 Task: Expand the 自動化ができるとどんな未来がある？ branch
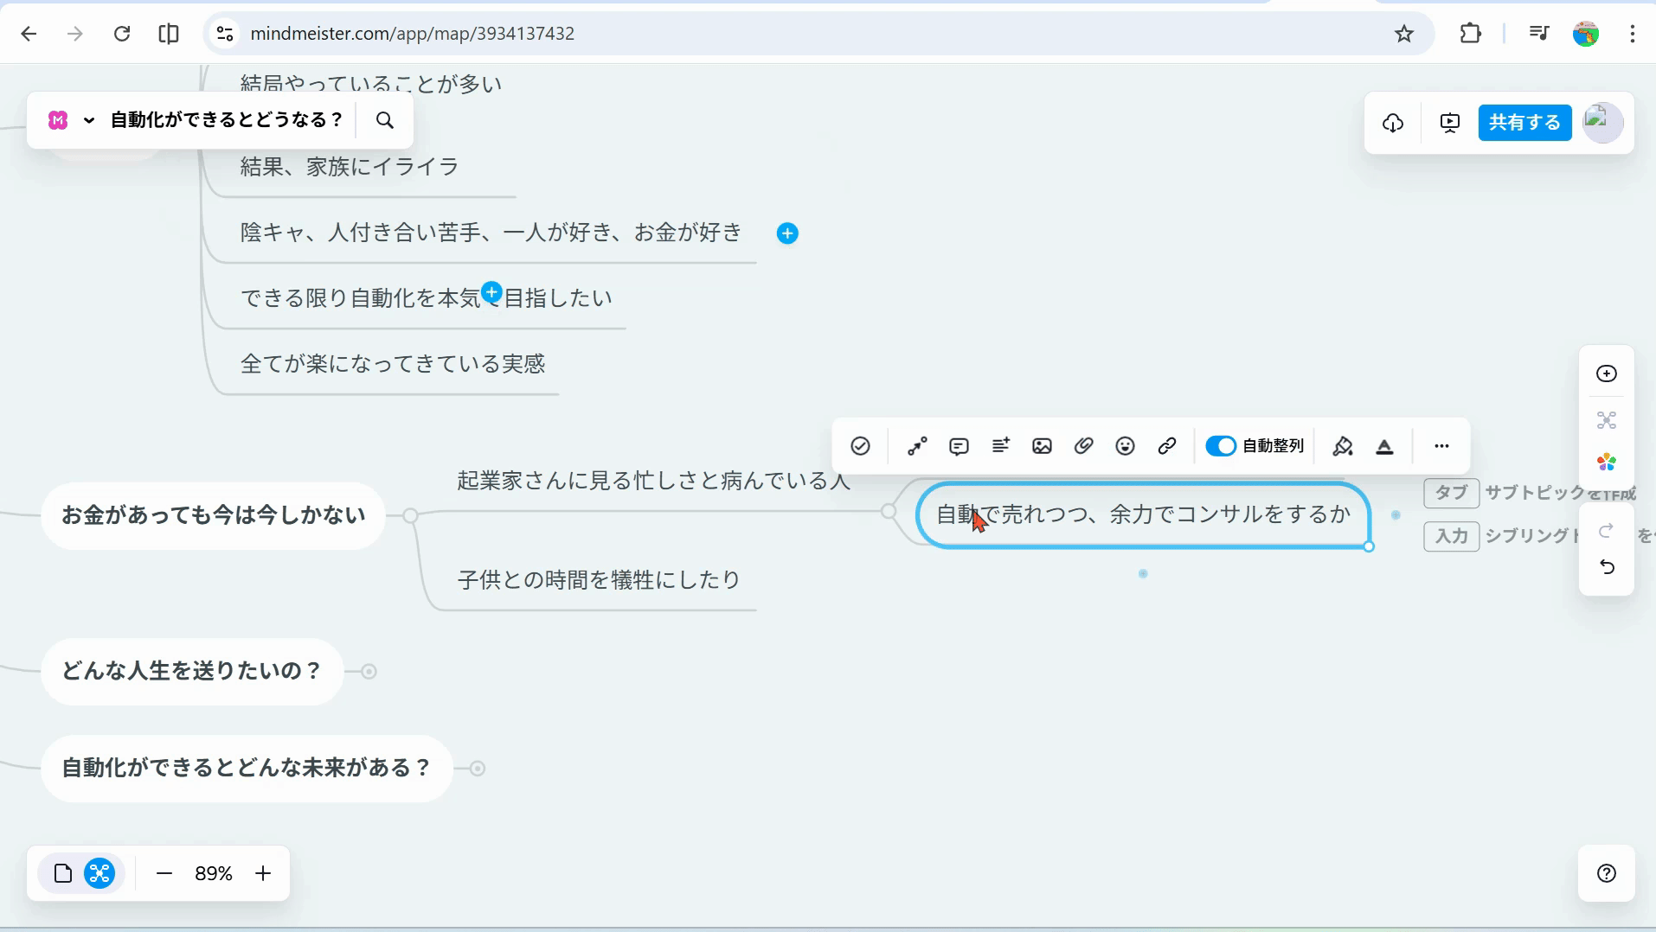[478, 769]
